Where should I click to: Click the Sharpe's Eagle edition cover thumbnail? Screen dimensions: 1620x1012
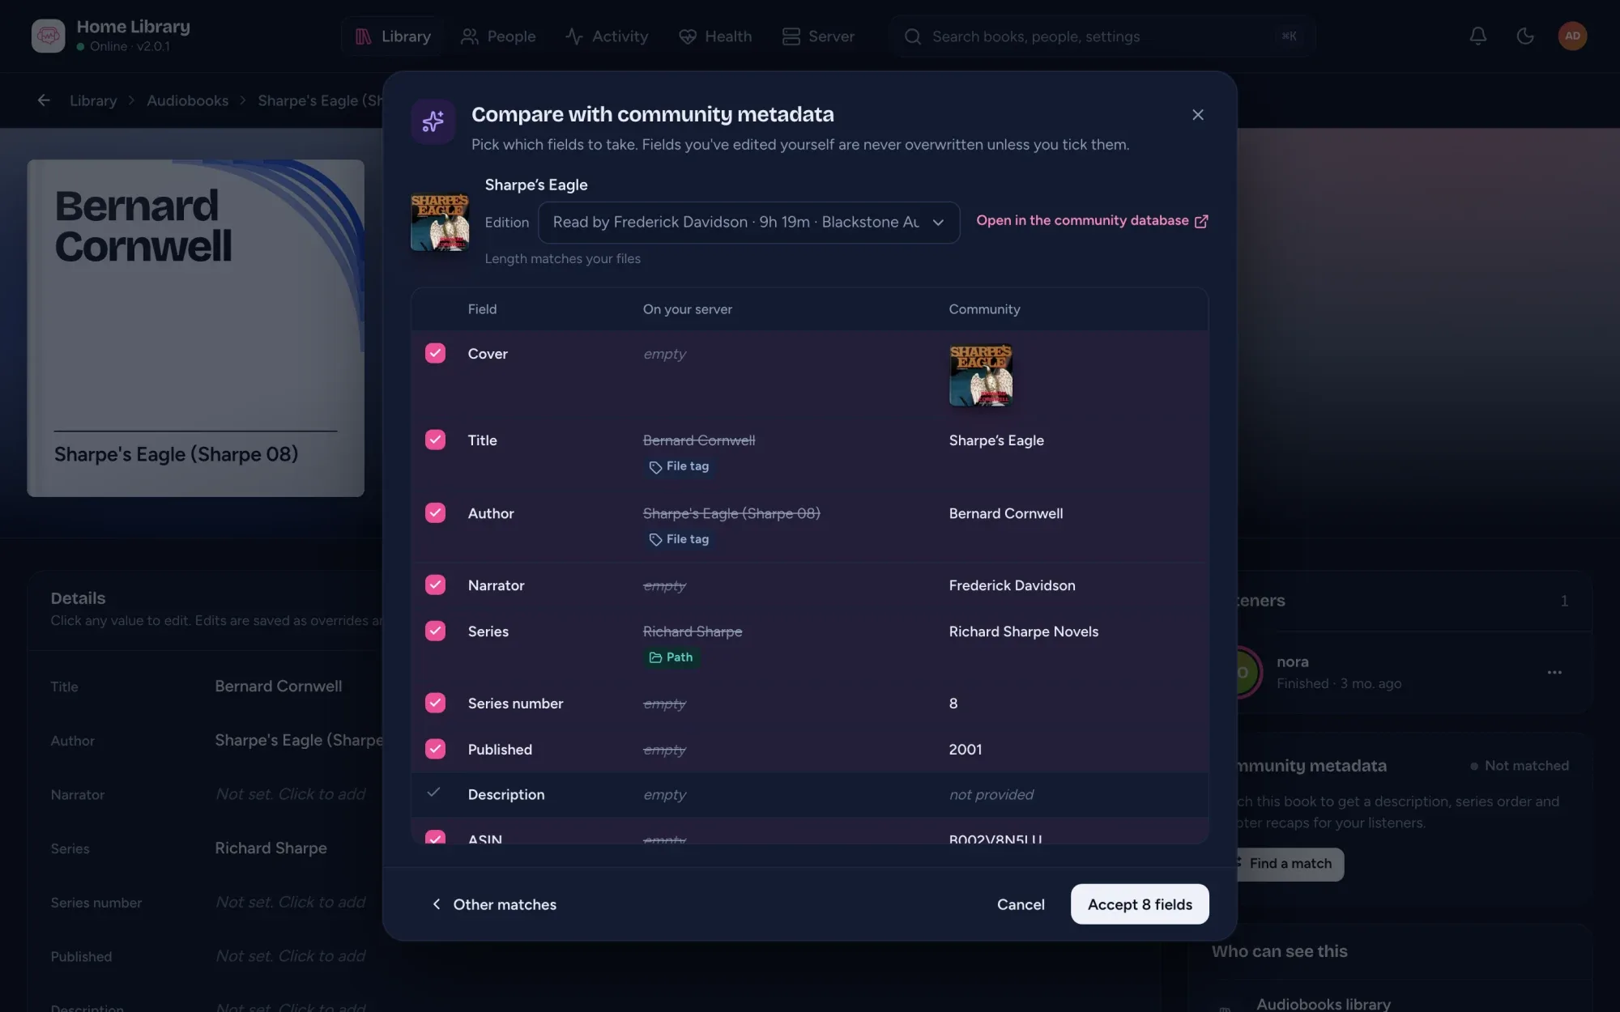point(439,222)
